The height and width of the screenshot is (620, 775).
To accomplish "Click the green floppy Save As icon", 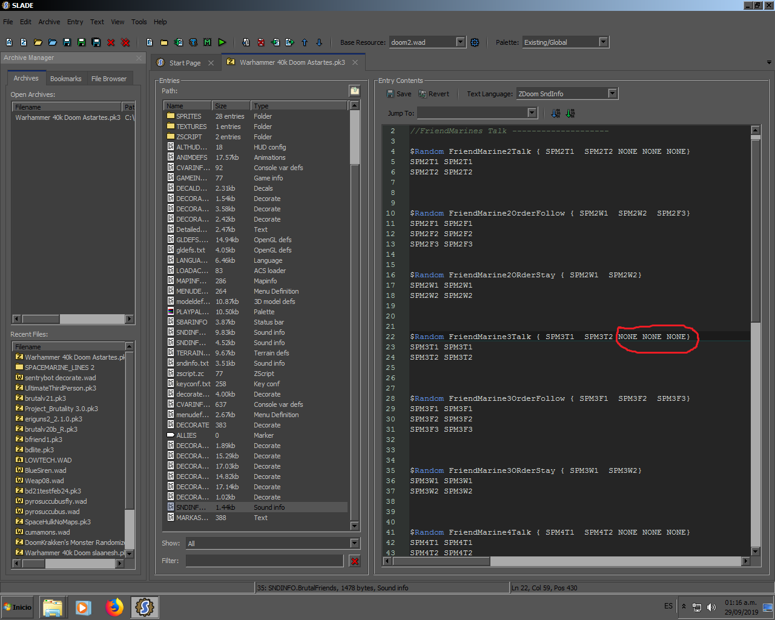I will click(x=82, y=42).
